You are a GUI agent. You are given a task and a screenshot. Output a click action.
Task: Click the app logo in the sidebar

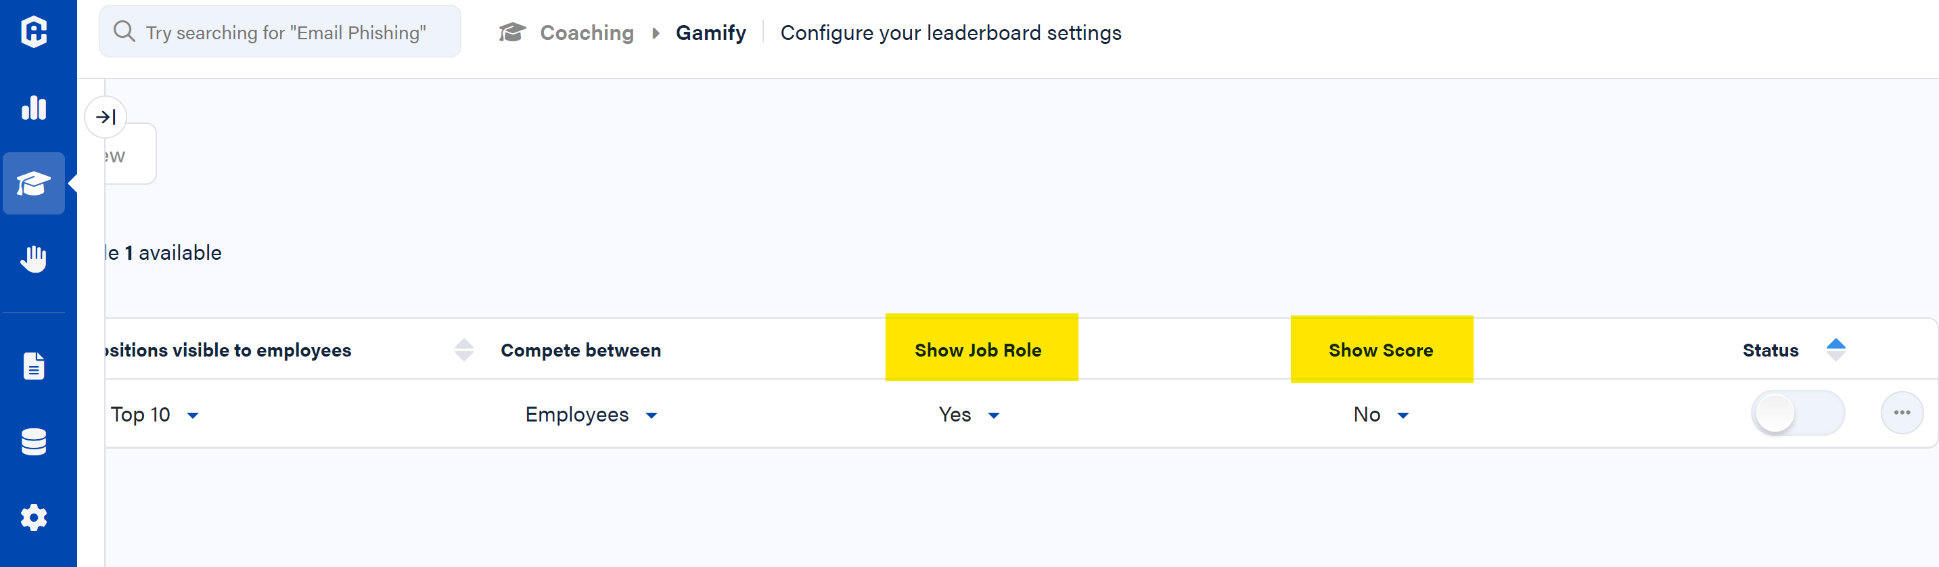35,32
